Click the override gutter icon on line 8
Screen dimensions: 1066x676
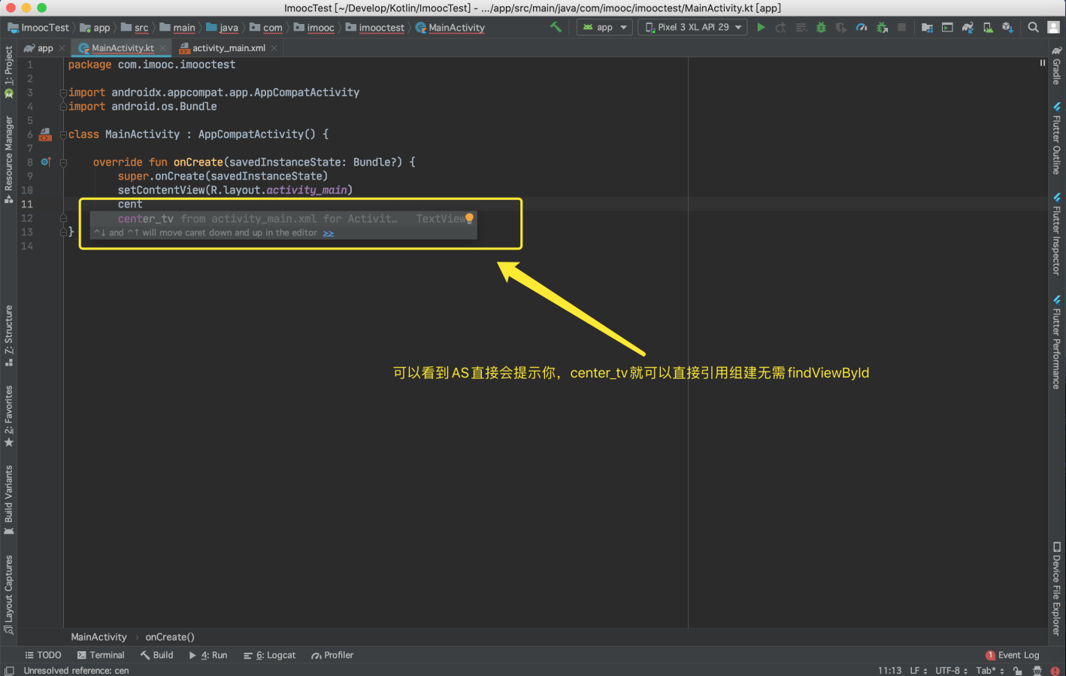click(46, 162)
